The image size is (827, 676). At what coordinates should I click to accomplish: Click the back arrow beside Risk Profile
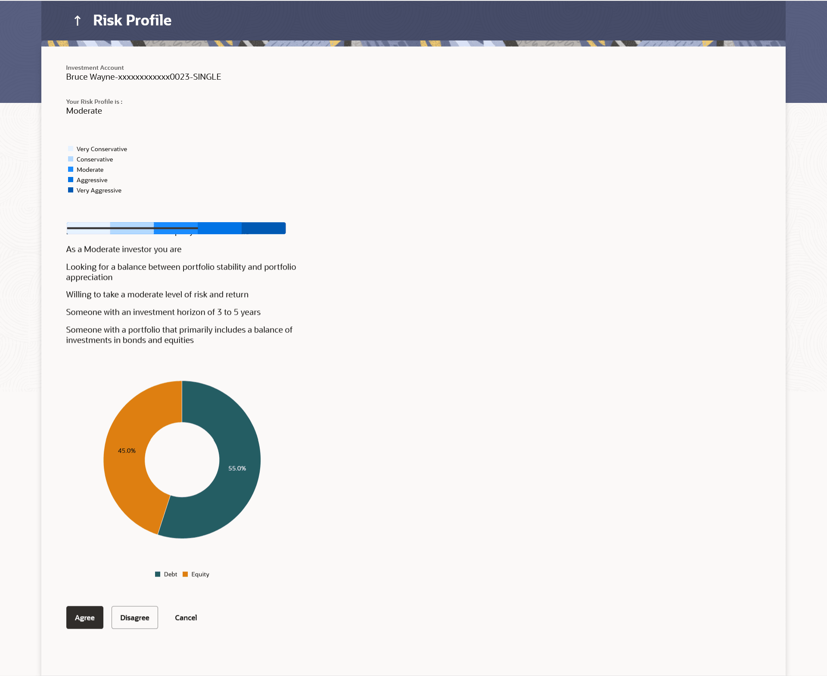78,20
